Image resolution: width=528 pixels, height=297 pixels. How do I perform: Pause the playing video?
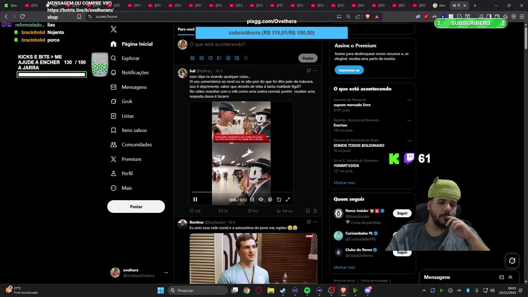195,200
